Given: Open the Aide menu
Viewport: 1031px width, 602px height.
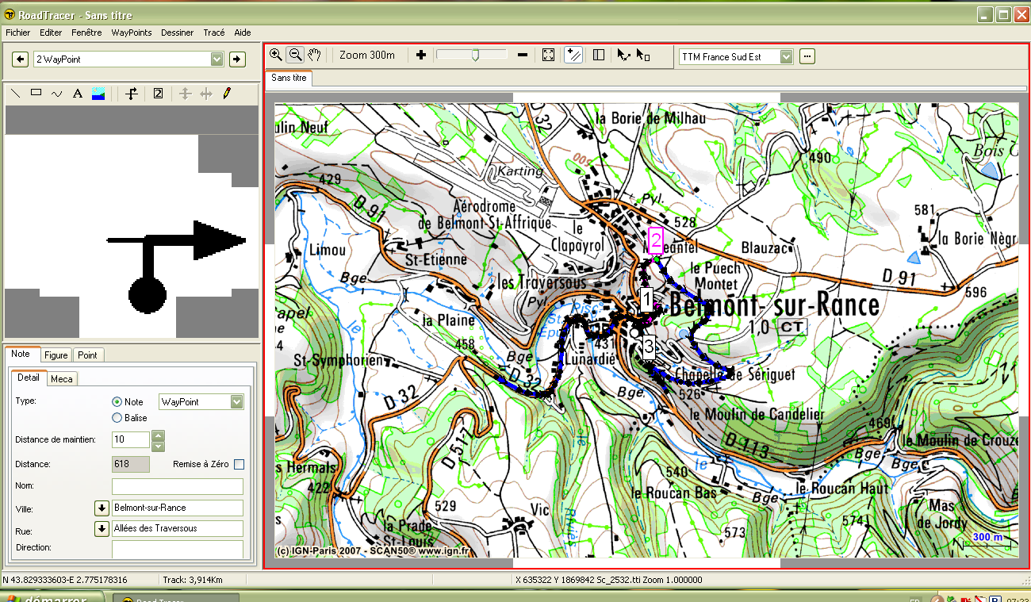Looking at the screenshot, I should click(x=243, y=33).
